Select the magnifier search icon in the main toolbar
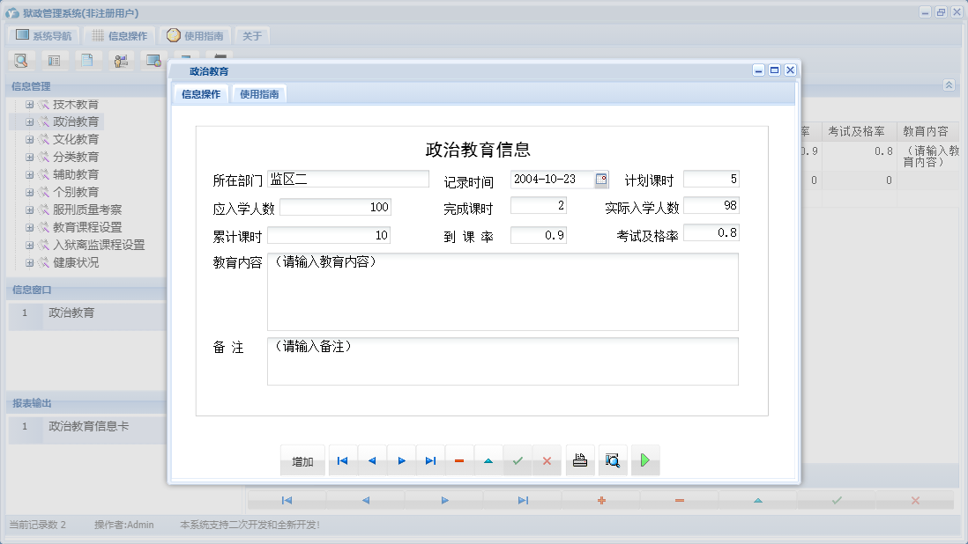 tap(21, 60)
